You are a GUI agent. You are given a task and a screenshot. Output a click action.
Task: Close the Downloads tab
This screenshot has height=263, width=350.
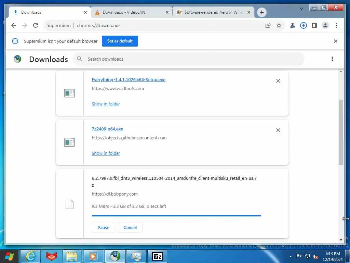pyautogui.click(x=85, y=13)
